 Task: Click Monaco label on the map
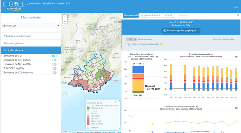tap(114, 81)
